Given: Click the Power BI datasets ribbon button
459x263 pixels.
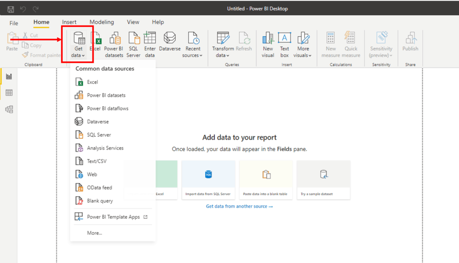Looking at the screenshot, I should point(114,45).
